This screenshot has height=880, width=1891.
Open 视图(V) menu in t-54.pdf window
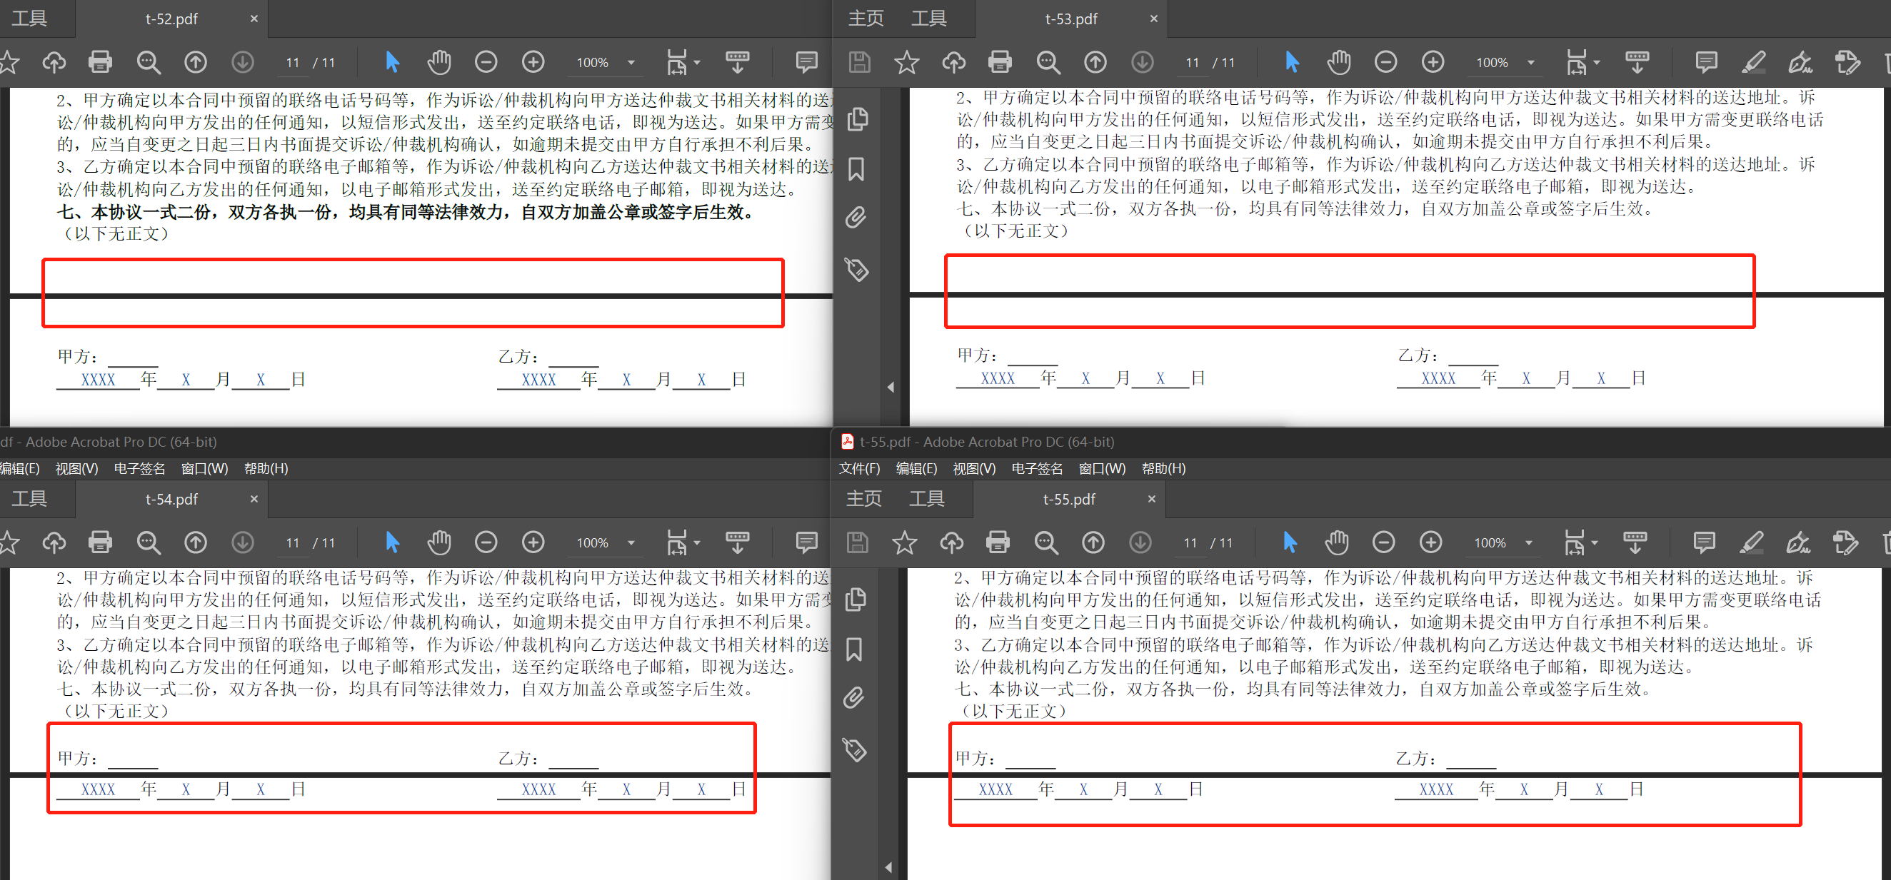pos(76,468)
